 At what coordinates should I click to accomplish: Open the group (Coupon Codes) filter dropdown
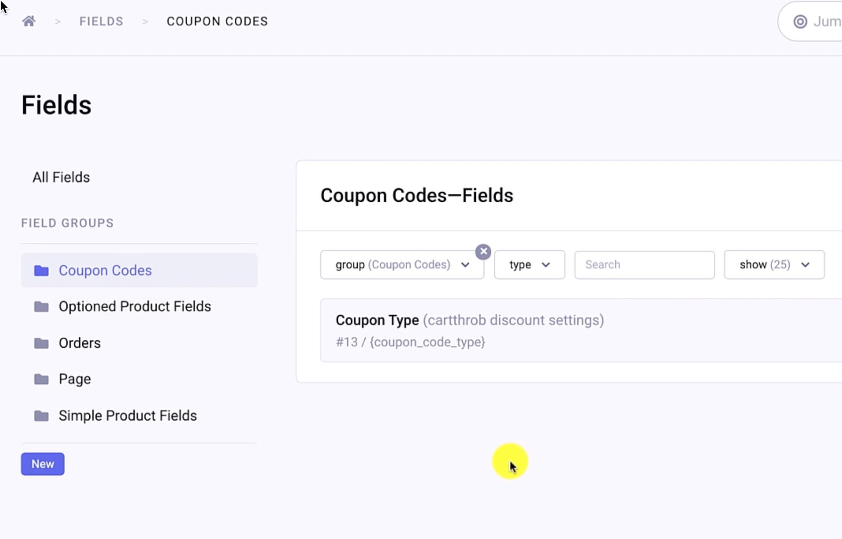tap(402, 265)
